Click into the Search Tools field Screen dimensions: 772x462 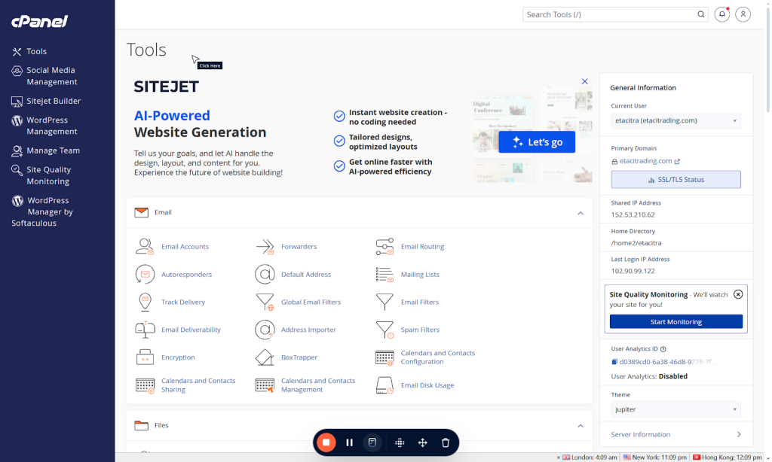[609, 14]
